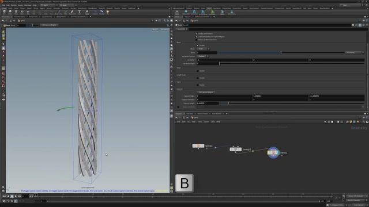The width and height of the screenshot is (369, 207).
Task: Open the Layout menu in network editor
Action: point(206,122)
